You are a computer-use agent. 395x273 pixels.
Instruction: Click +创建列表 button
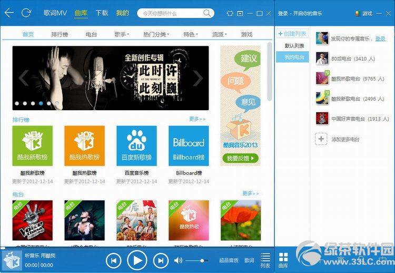(292, 34)
